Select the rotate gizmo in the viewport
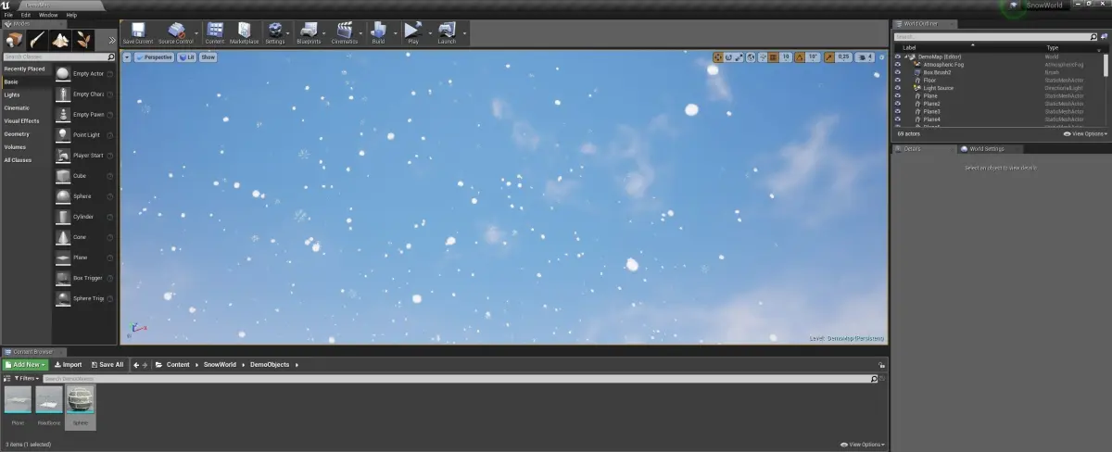Image resolution: width=1112 pixels, height=452 pixels. coord(728,57)
